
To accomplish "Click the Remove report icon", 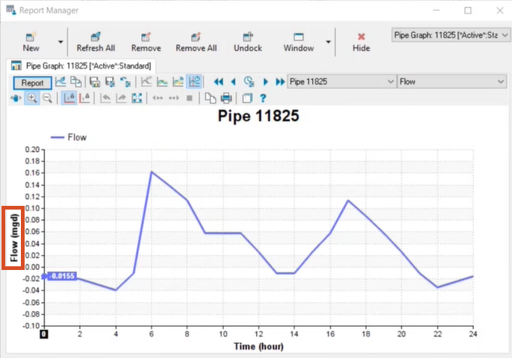I will pos(146,37).
